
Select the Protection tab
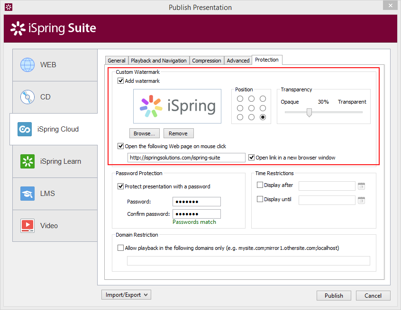(x=267, y=60)
